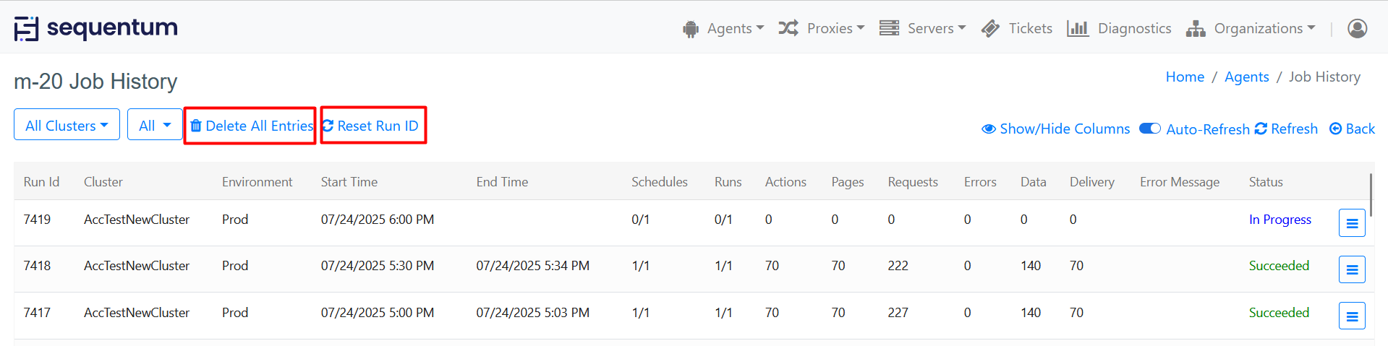Click the Tickets tag icon
1388x346 pixels.
pyautogui.click(x=990, y=28)
